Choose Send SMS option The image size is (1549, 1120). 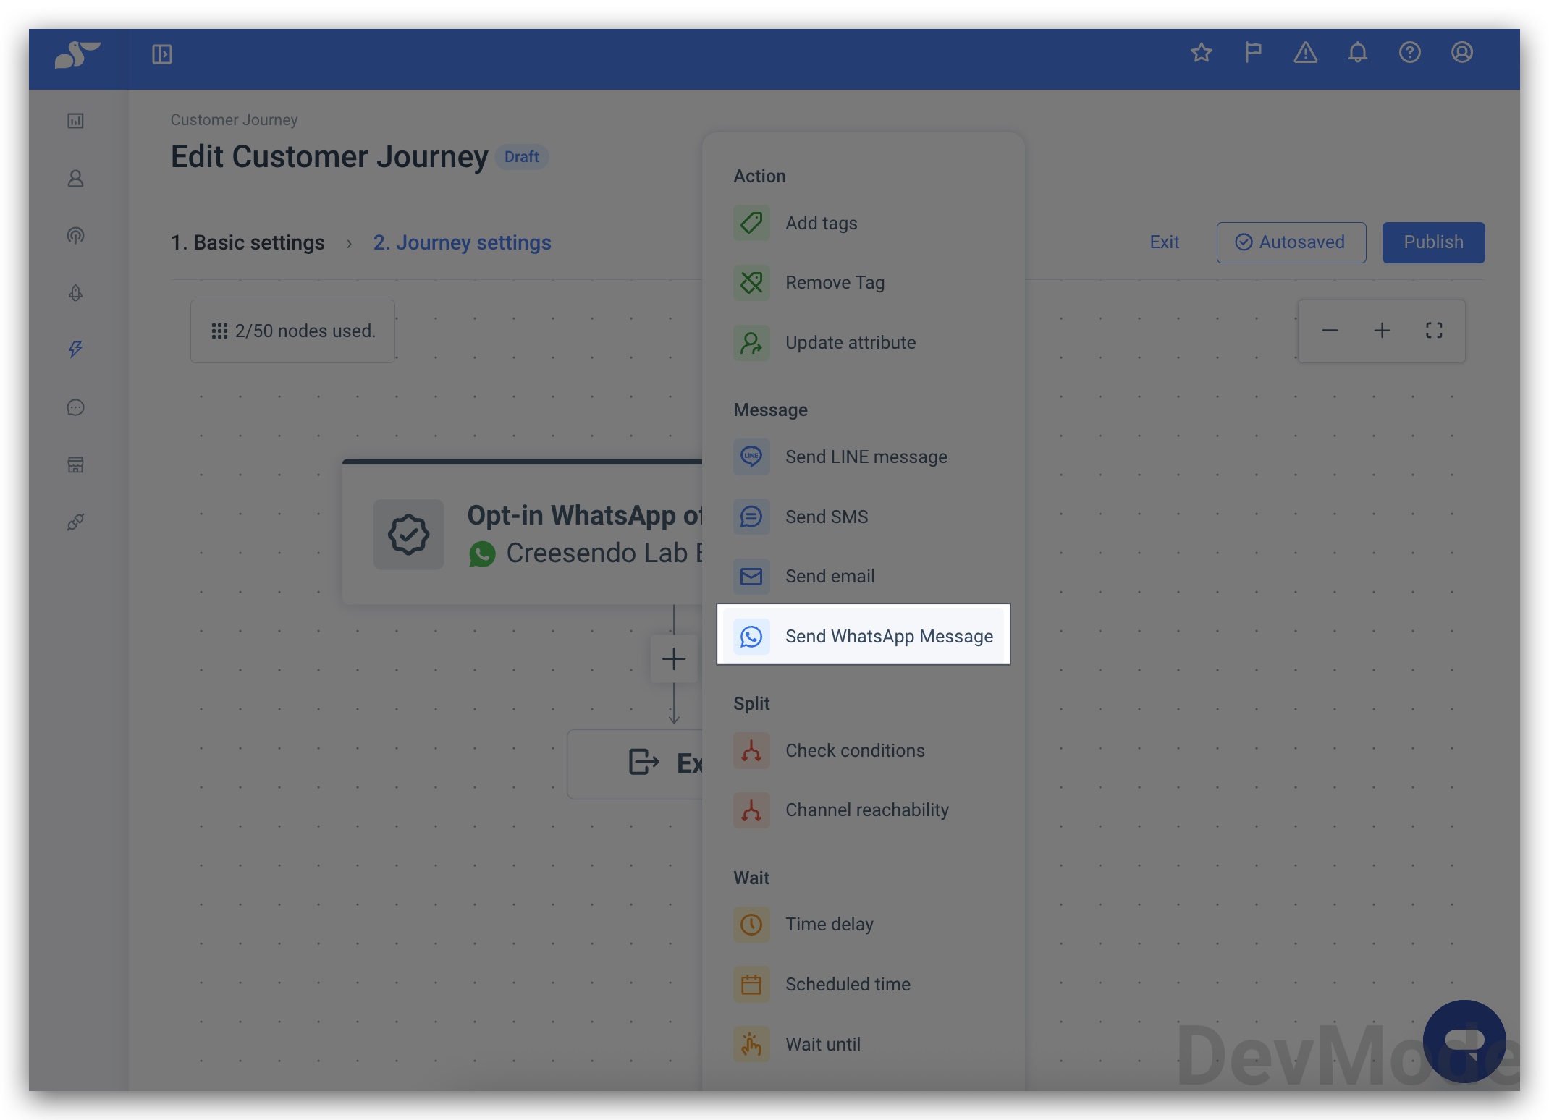point(864,517)
